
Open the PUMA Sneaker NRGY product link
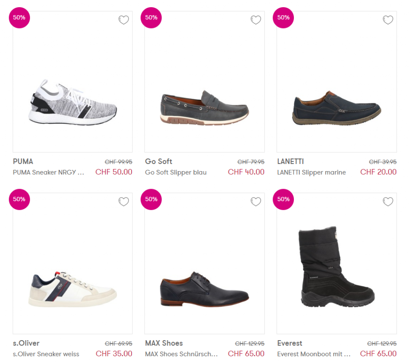pyautogui.click(x=48, y=173)
